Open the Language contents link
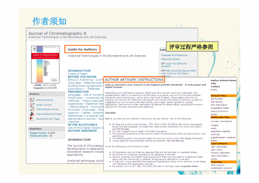Viewport: 259px width, 183px height. click(74, 95)
